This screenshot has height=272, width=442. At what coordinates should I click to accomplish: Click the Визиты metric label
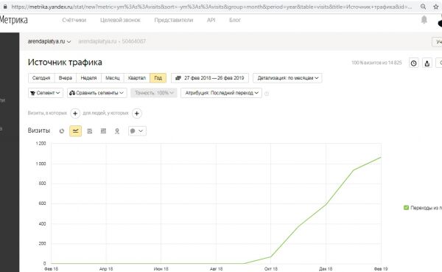(x=39, y=130)
